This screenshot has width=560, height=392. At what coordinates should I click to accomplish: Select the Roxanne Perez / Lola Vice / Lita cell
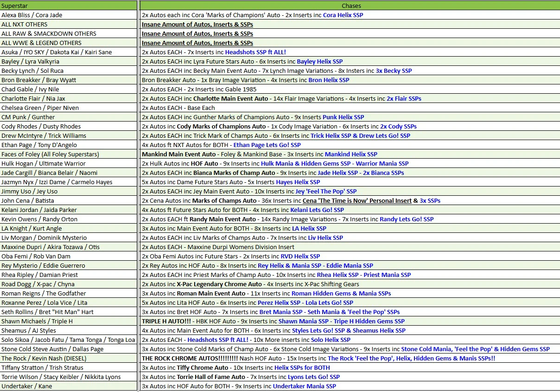[69, 302]
